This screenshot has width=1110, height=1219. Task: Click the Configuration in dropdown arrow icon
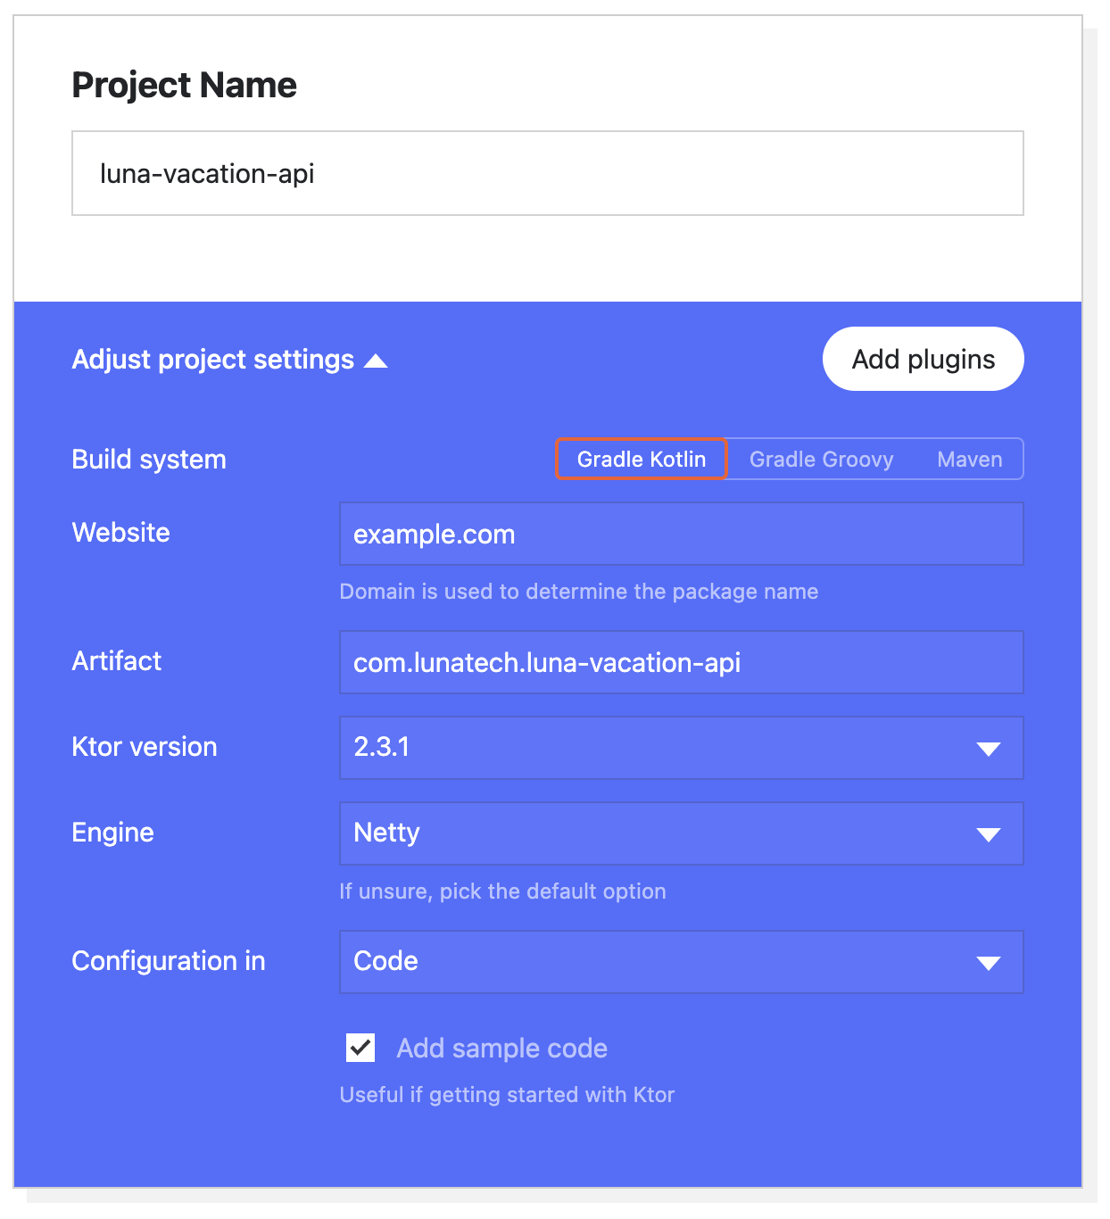pos(988,963)
